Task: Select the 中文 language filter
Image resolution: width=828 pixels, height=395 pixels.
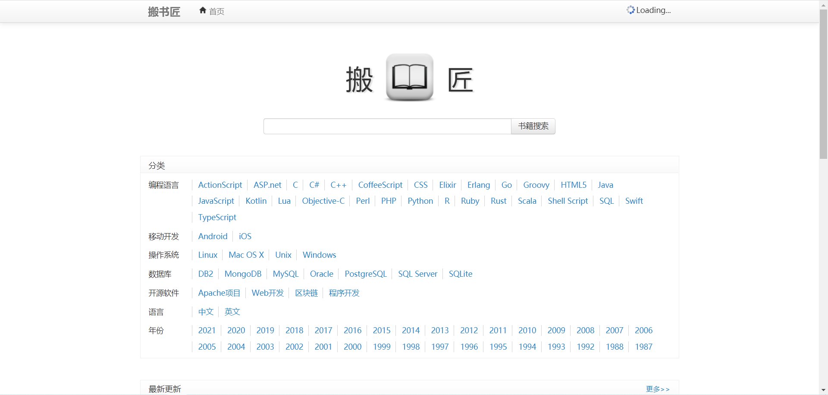Action: click(205, 312)
